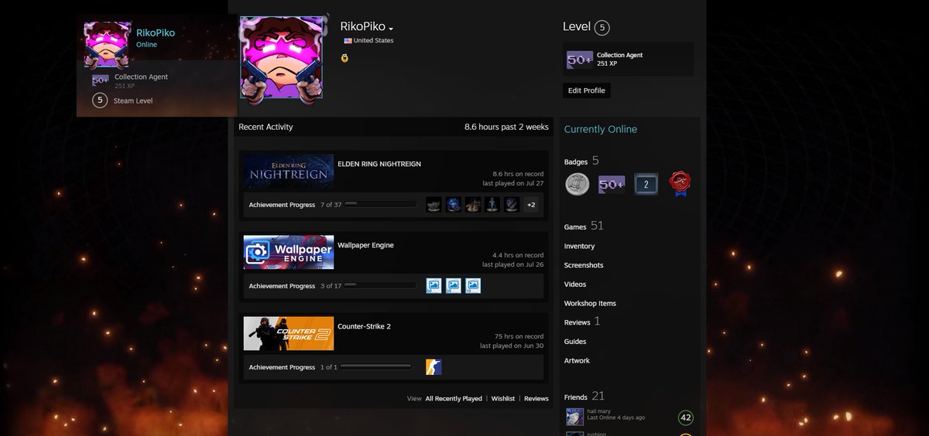Click the Counter-Strike 2 achievement icon

pos(434,367)
